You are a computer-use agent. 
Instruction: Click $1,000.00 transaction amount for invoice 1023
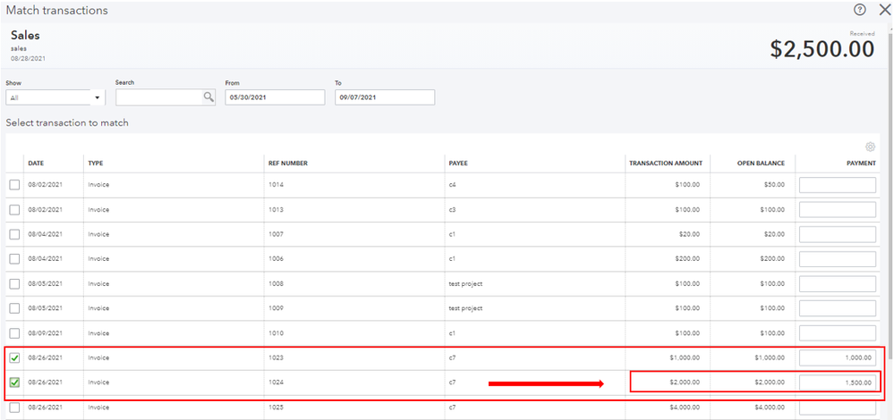click(x=685, y=358)
